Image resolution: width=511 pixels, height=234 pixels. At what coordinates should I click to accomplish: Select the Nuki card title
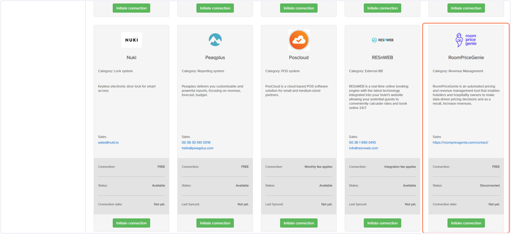[131, 57]
